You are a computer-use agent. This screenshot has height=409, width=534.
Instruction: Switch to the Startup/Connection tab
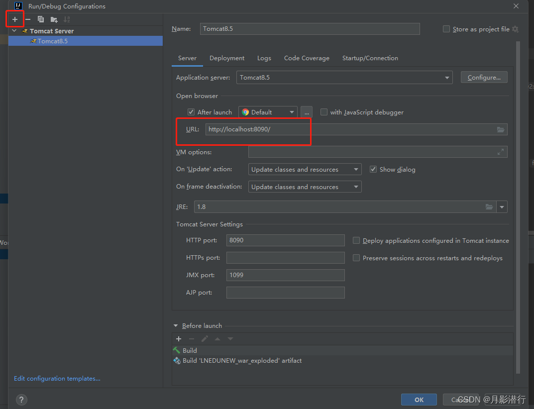[x=370, y=58]
